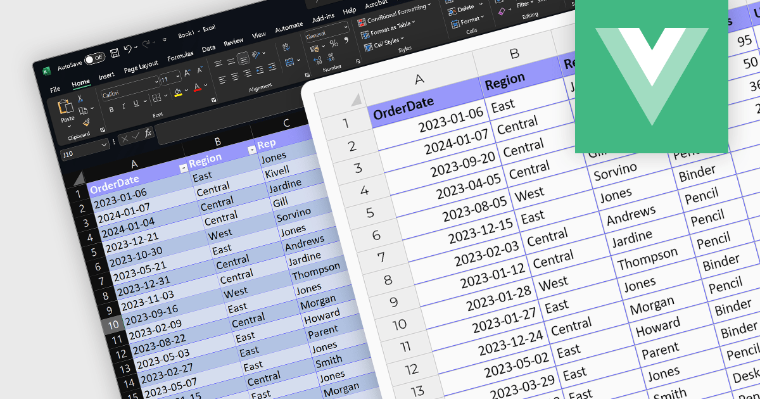Open the OrderDate column filter dropdown
The height and width of the screenshot is (399, 760).
coord(184,168)
